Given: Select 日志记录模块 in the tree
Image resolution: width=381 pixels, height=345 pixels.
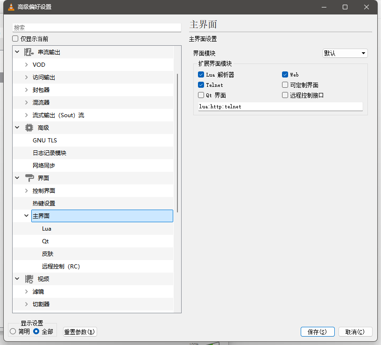Looking at the screenshot, I should click(x=49, y=153).
